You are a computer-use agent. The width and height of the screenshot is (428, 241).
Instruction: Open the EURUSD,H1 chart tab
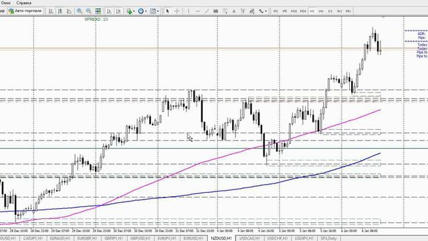pyautogui.click(x=193, y=238)
